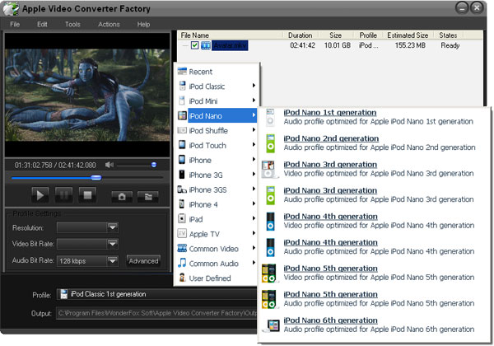The width and height of the screenshot is (494, 346).
Task: Open the Resolution dropdown
Action: click(x=113, y=227)
